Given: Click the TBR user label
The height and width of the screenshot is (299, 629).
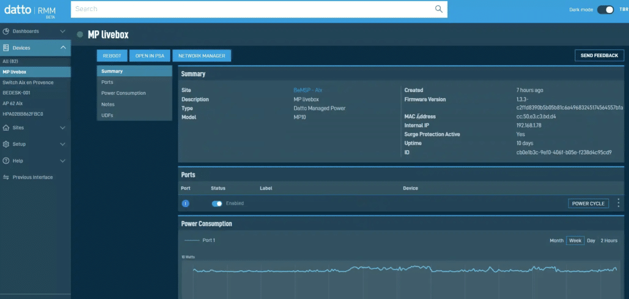Looking at the screenshot, I should (x=624, y=10).
